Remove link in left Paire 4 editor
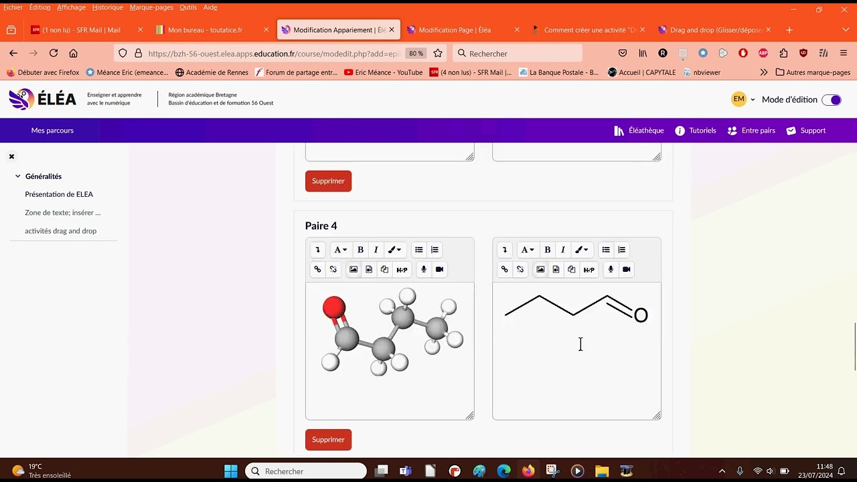The height and width of the screenshot is (482, 857). coord(333,269)
